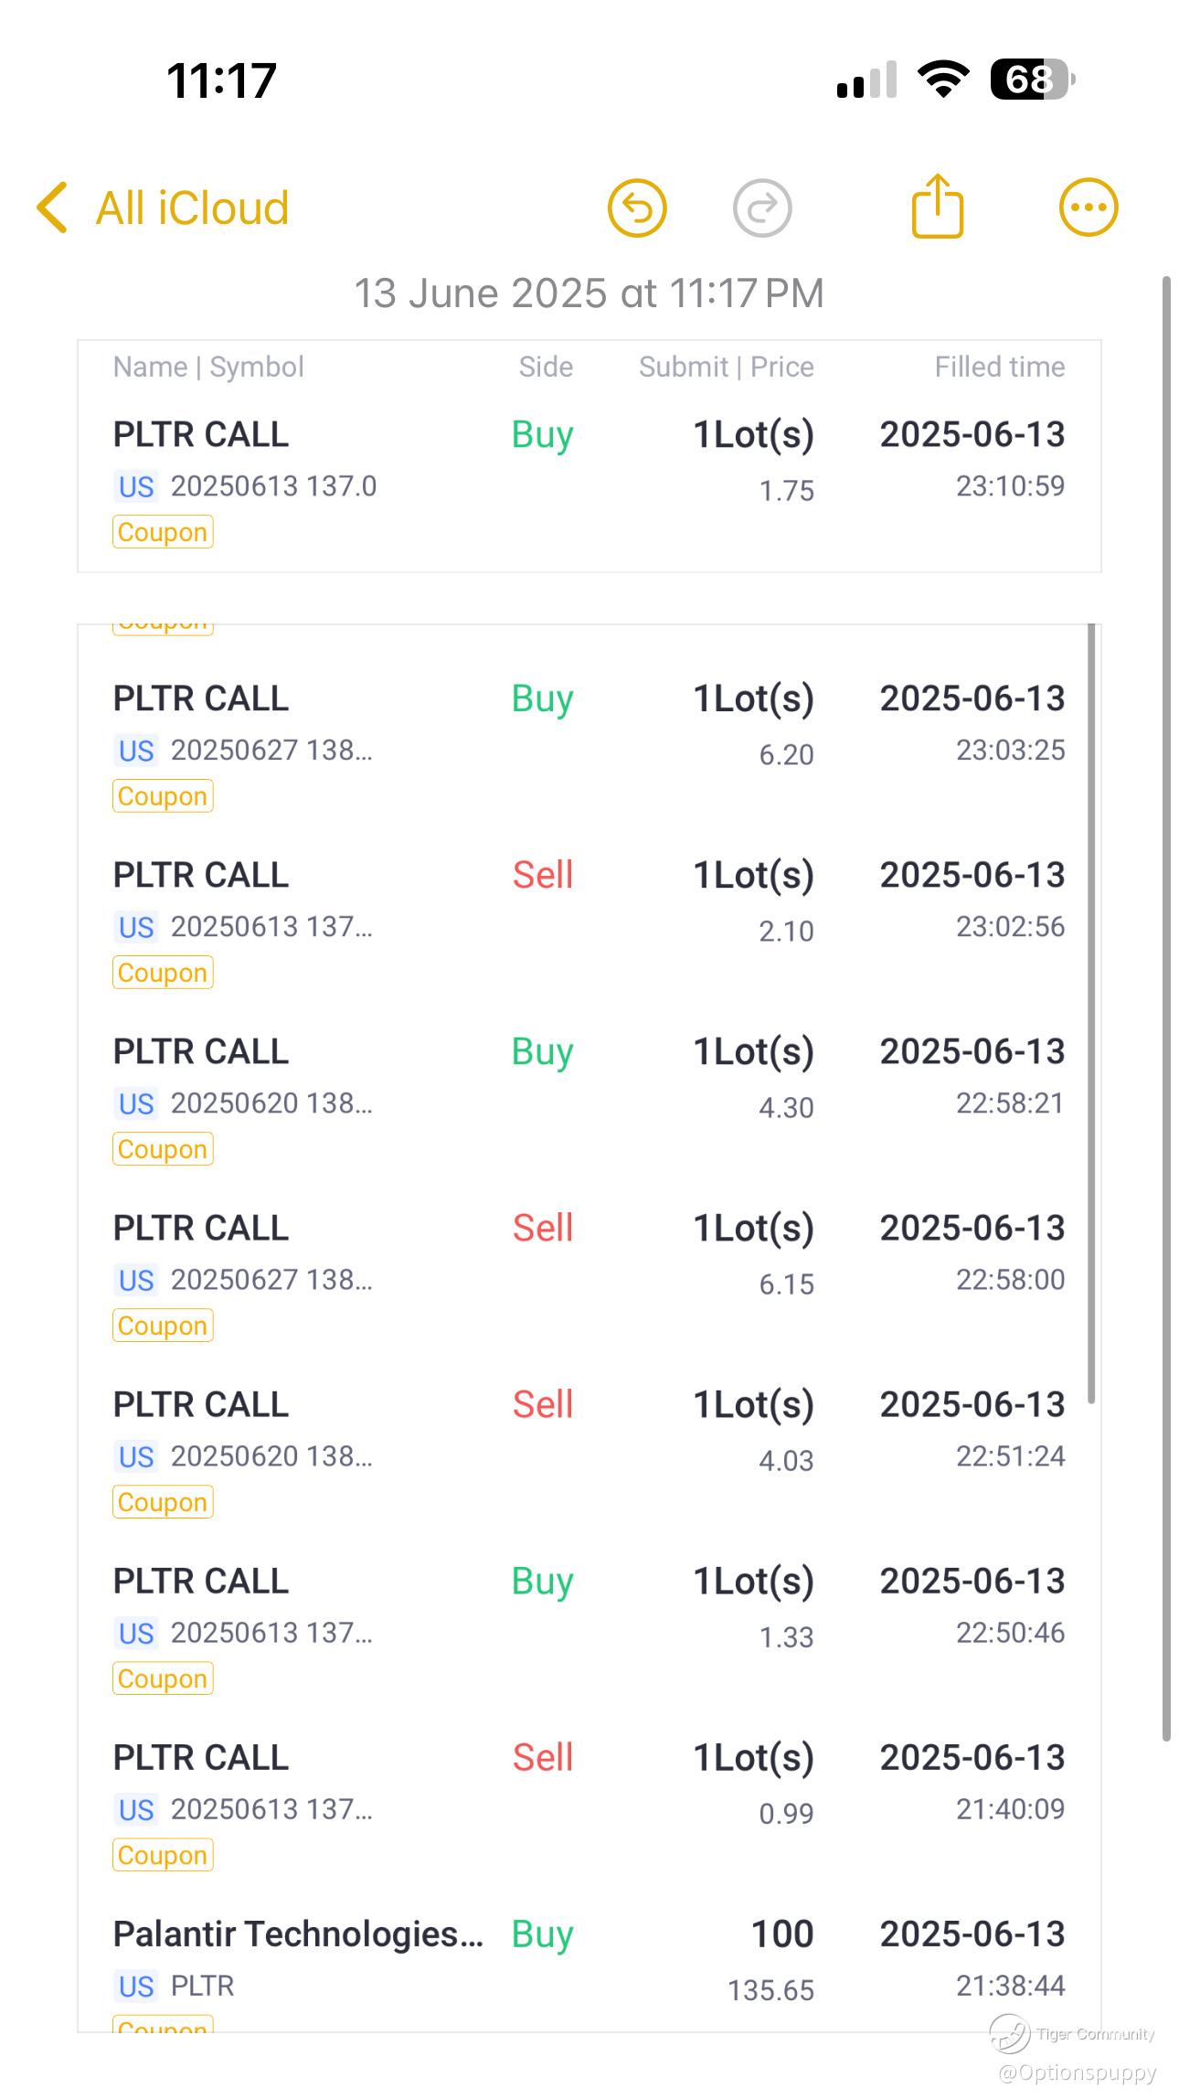
Task: Click the outer note scrollbar
Action: (1166, 1006)
